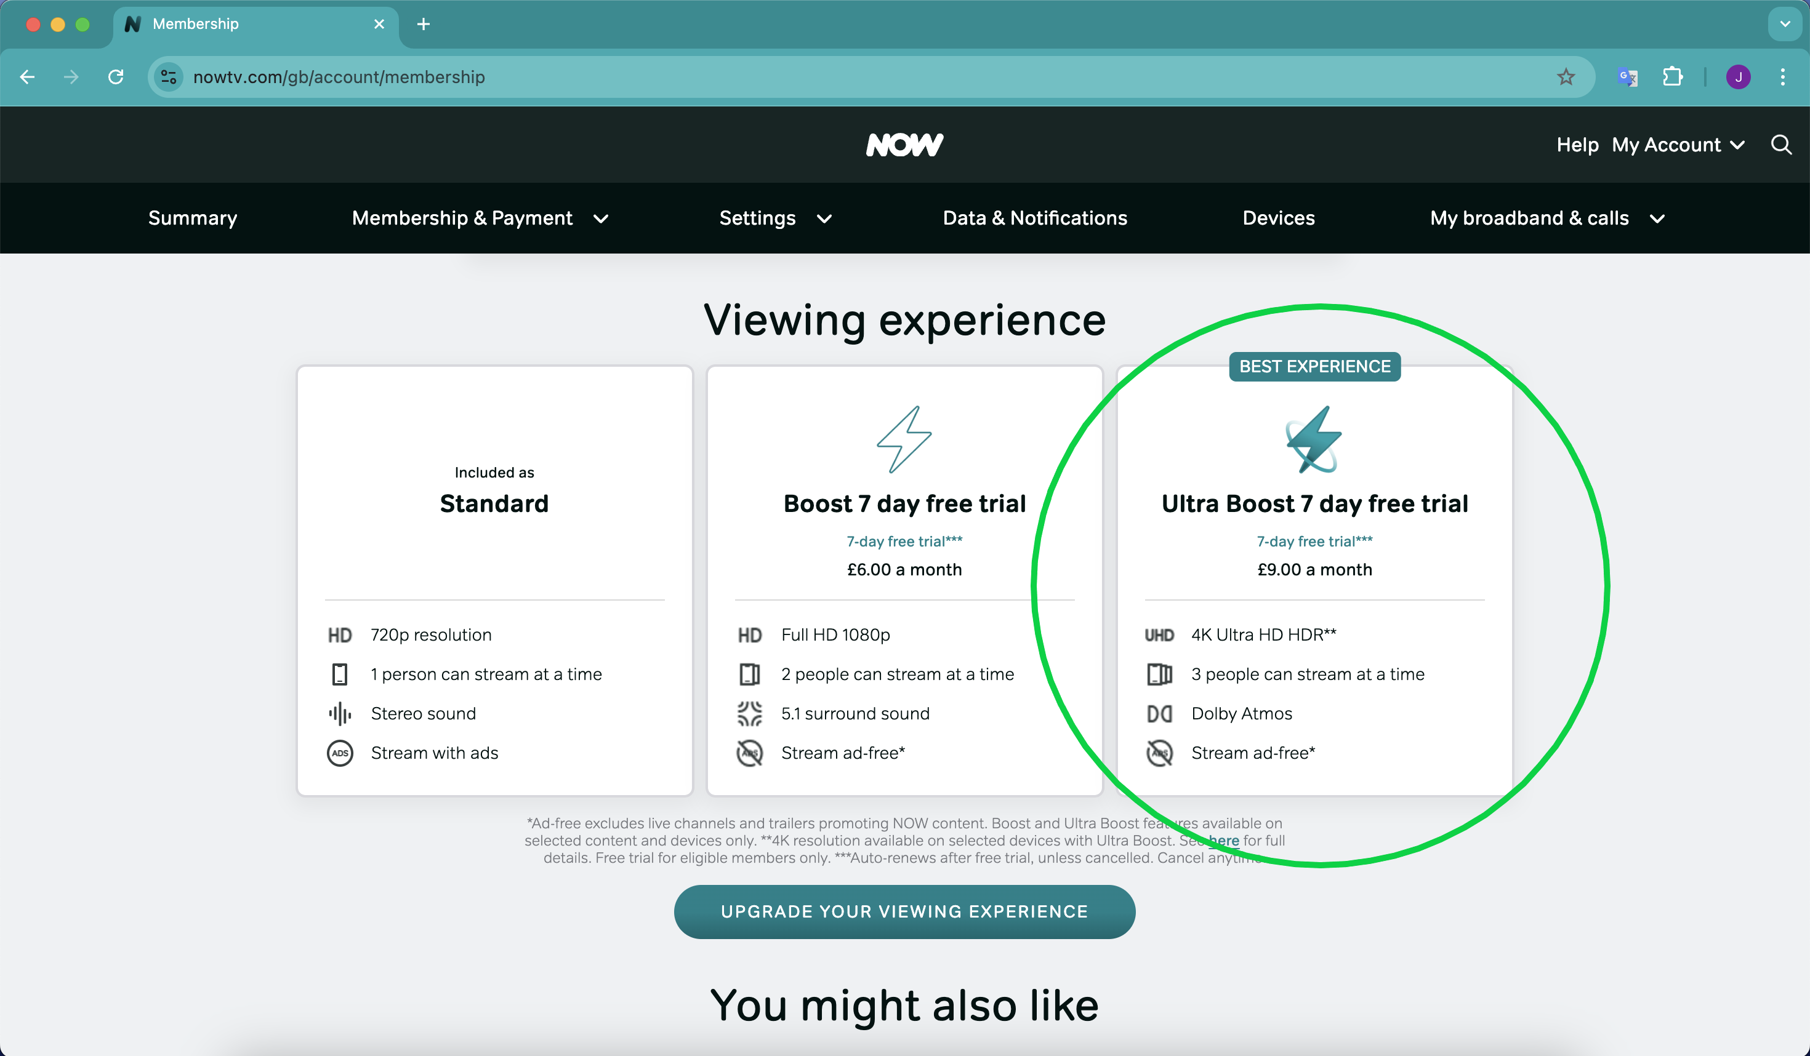The image size is (1810, 1056).
Task: Click the Ultra Boost card's 7-day free trial text
Action: point(1314,542)
